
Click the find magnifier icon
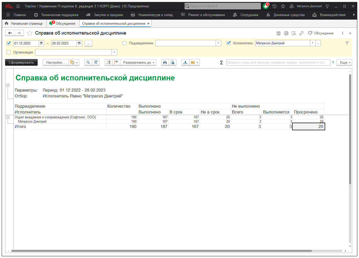[x=88, y=62]
